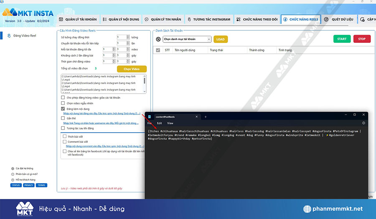Enable Chia sẻ lên bảng tin facebook
This screenshot has width=376, height=219.
click(x=64, y=151)
